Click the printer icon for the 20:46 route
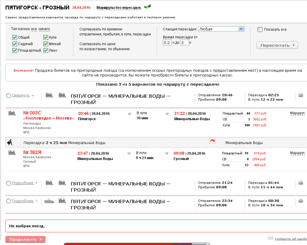Image resolution: width=307 pixels, height=245 pixels. [x=300, y=96]
